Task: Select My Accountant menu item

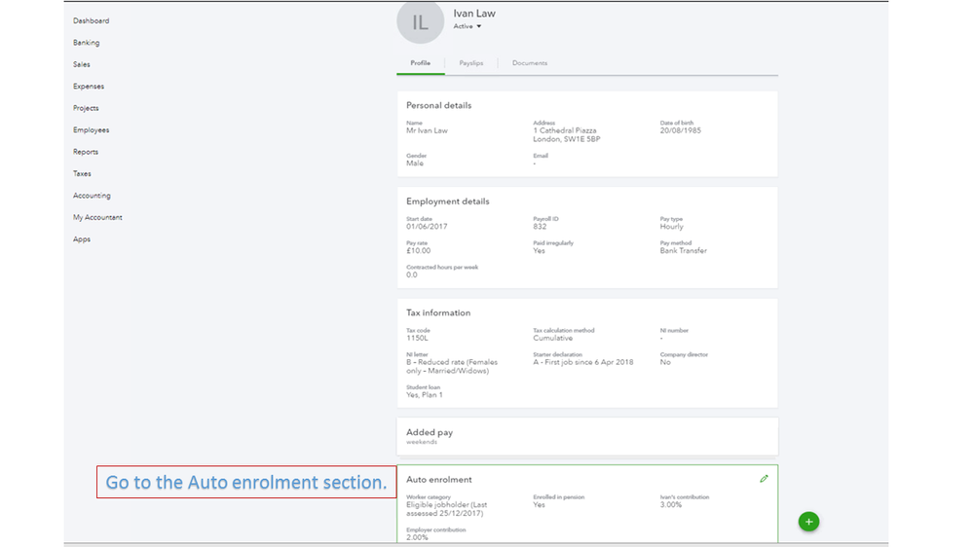Action: pos(97,218)
